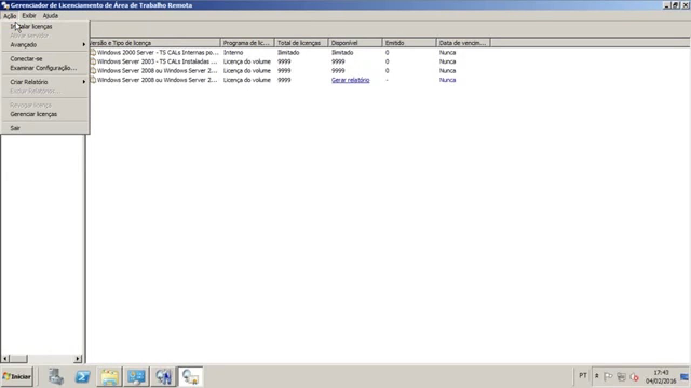
Task: Select Conectar-se in the menu
Action: point(45,59)
